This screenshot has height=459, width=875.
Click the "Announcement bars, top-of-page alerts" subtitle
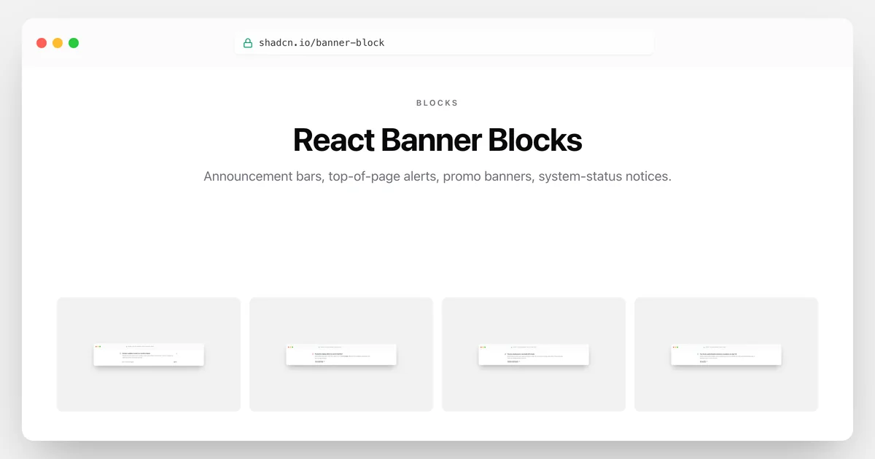[x=437, y=176]
